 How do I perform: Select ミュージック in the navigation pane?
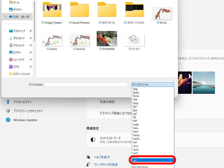18,60
